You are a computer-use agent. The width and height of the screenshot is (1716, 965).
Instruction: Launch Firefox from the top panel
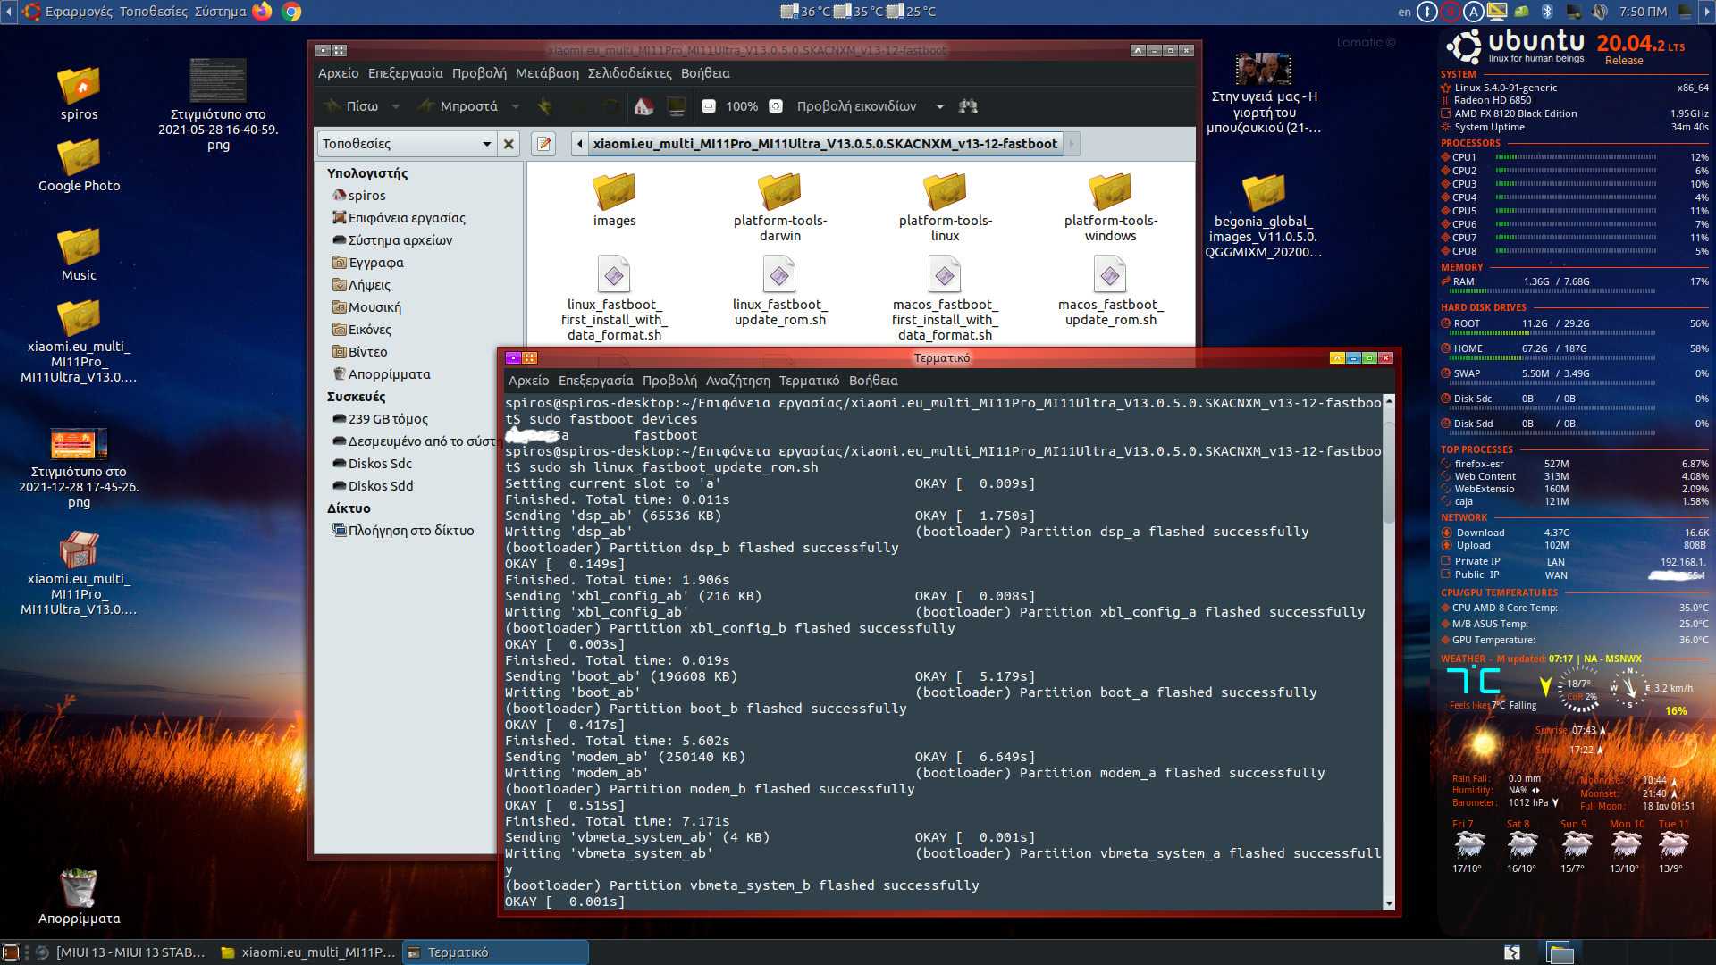262,12
